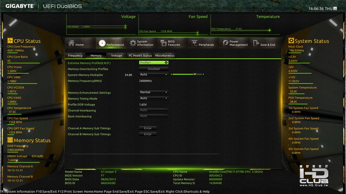Switch to the PC Health Status tab
Viewport: 346px width, 194px height.
click(x=140, y=56)
